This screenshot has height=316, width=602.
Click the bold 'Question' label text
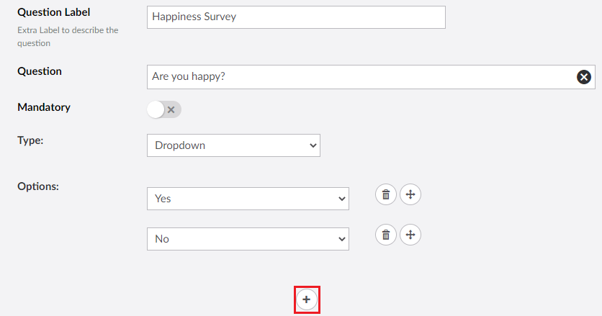coord(40,71)
